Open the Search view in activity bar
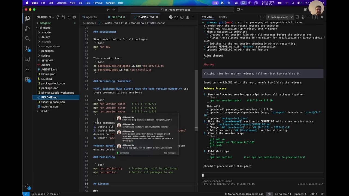Viewport: 349px width, 196px height. (x=27, y=39)
